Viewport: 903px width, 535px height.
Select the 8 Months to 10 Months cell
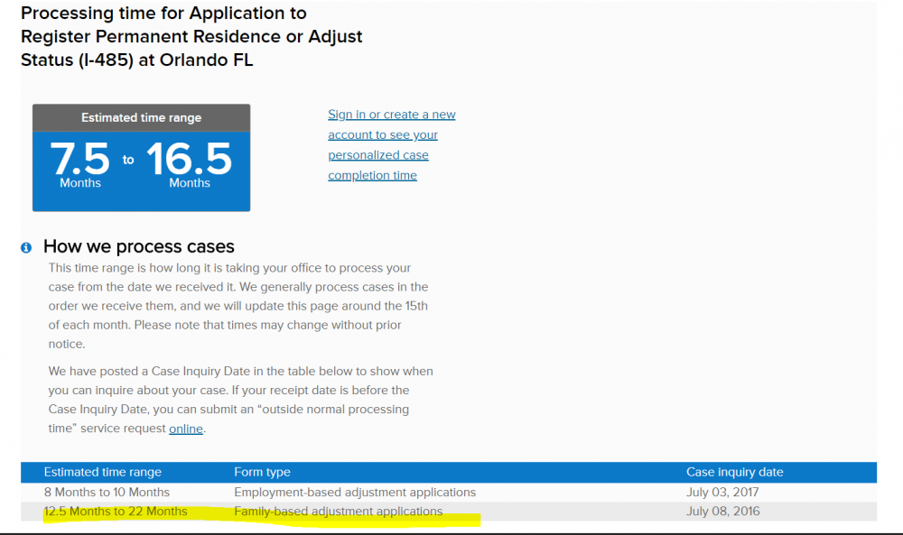pos(107,493)
